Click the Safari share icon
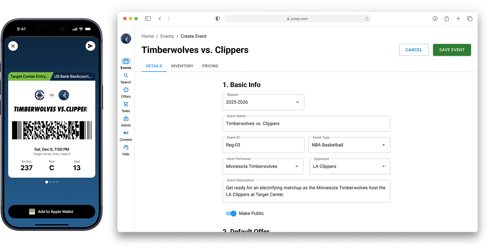492x249 pixels. point(447,19)
